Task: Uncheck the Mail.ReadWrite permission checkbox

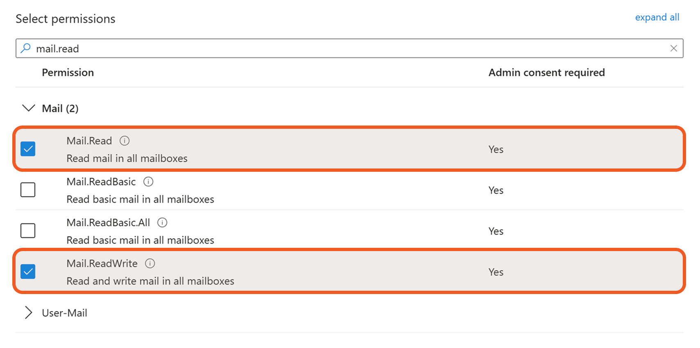Action: (x=28, y=272)
